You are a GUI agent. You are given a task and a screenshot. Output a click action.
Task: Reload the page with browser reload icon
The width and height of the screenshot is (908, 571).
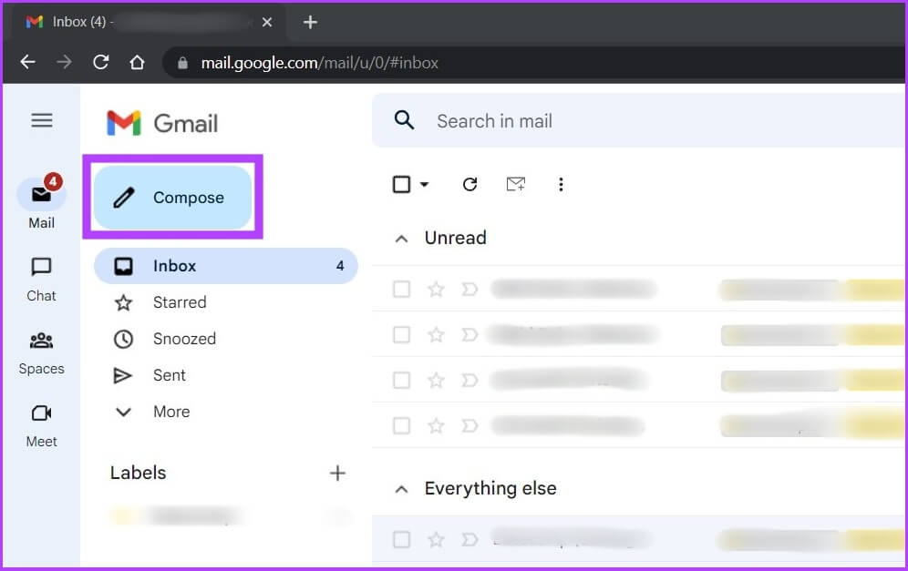tap(101, 62)
